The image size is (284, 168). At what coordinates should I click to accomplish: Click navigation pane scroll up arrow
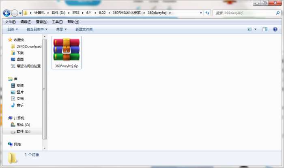[45, 37]
